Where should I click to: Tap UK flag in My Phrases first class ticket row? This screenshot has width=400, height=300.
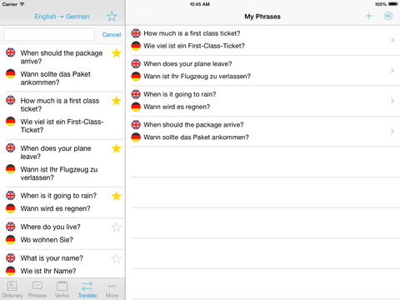[136, 33]
